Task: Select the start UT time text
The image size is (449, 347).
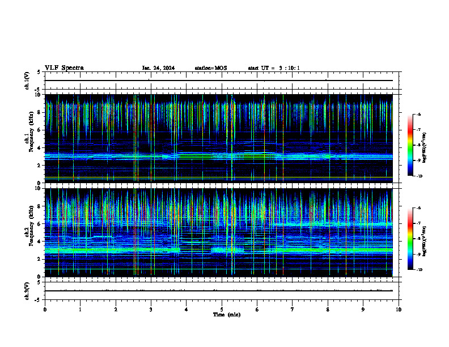Action: [x=274, y=68]
